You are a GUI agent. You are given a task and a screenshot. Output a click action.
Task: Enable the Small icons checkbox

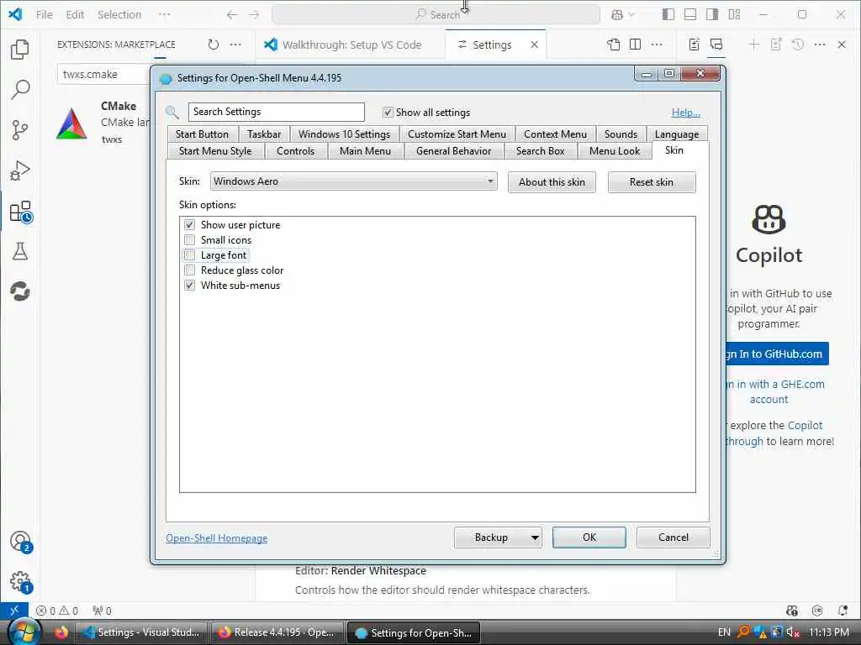(x=189, y=239)
